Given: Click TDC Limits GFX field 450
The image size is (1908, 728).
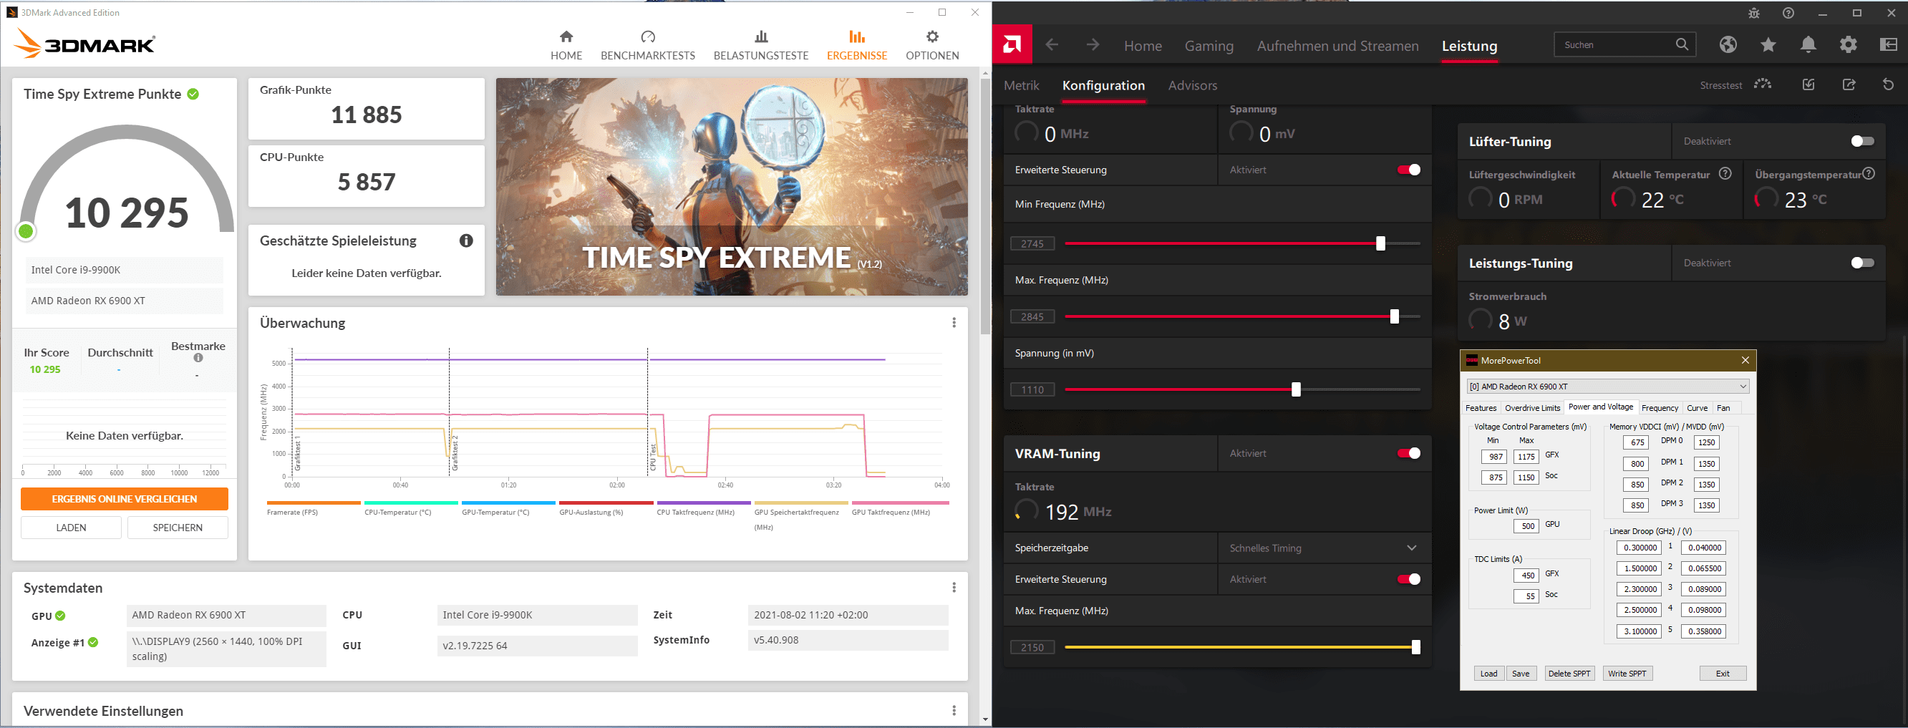Looking at the screenshot, I should point(1527,576).
